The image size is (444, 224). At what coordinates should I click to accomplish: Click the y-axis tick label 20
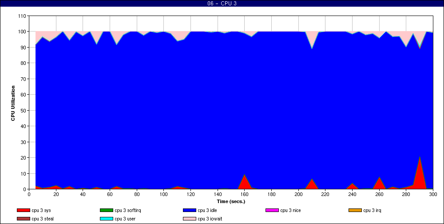(x=24, y=158)
